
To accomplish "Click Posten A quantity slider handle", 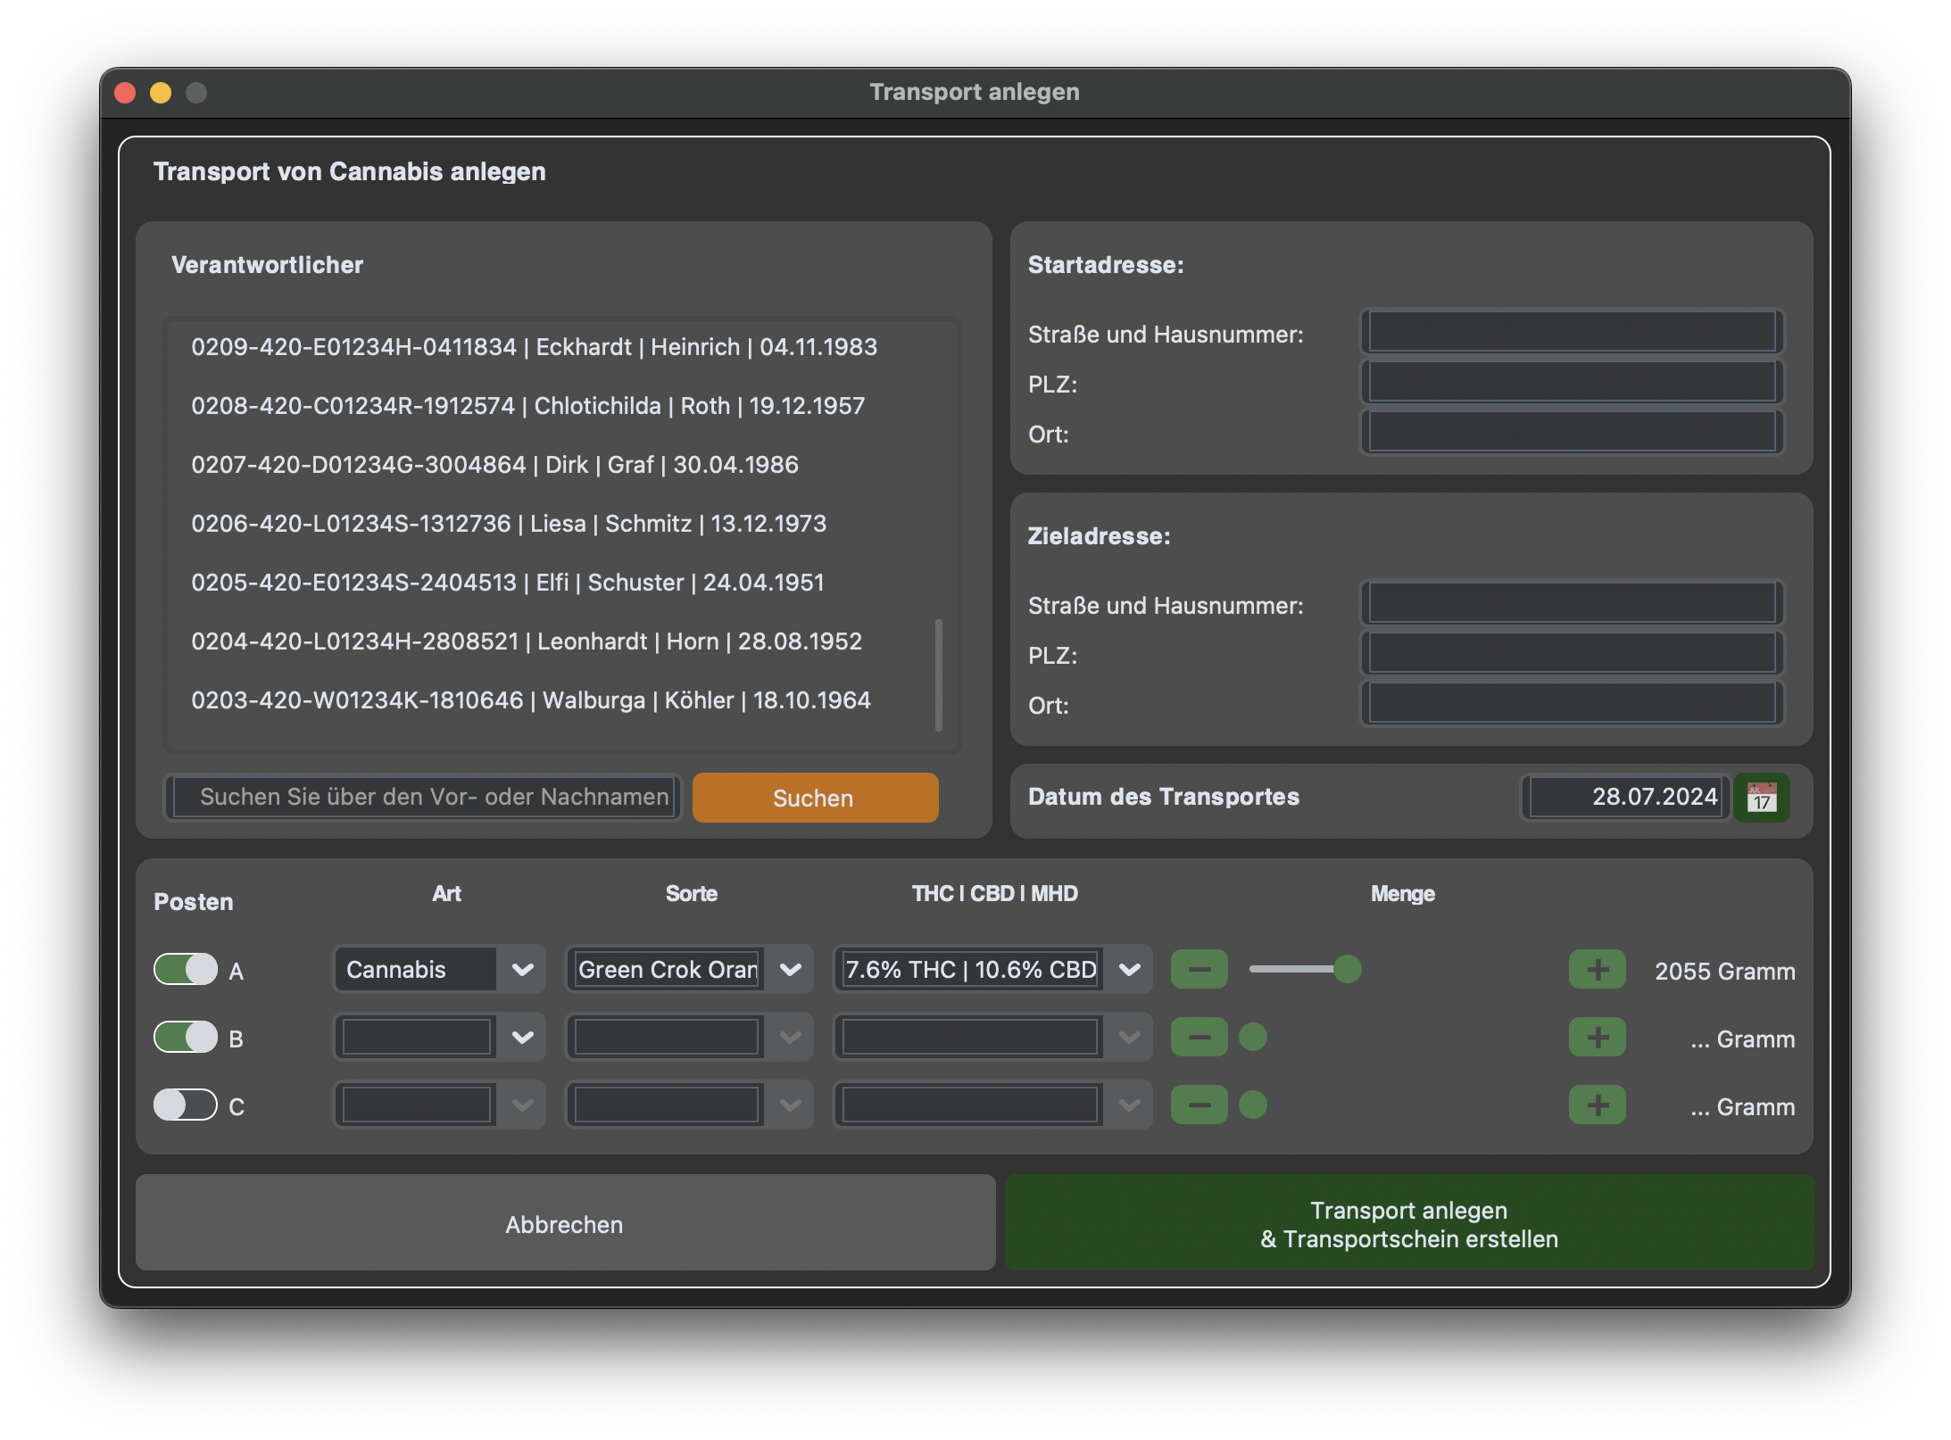I will pyautogui.click(x=1347, y=969).
